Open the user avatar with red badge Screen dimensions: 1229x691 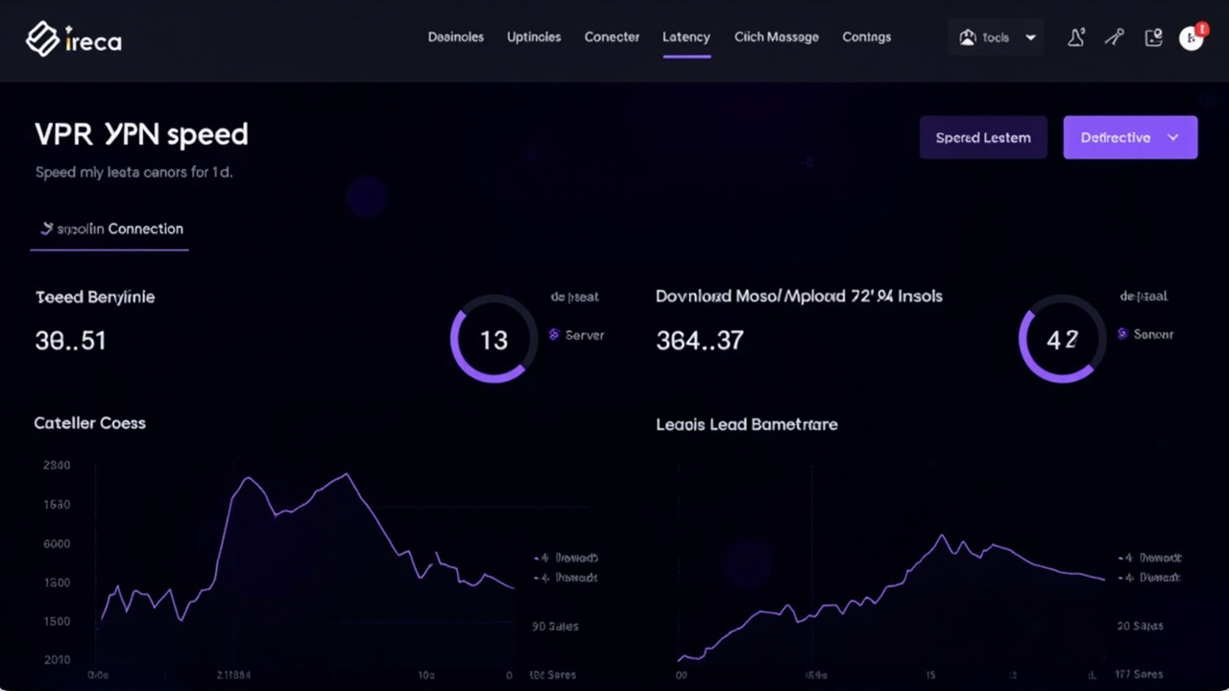[1192, 37]
